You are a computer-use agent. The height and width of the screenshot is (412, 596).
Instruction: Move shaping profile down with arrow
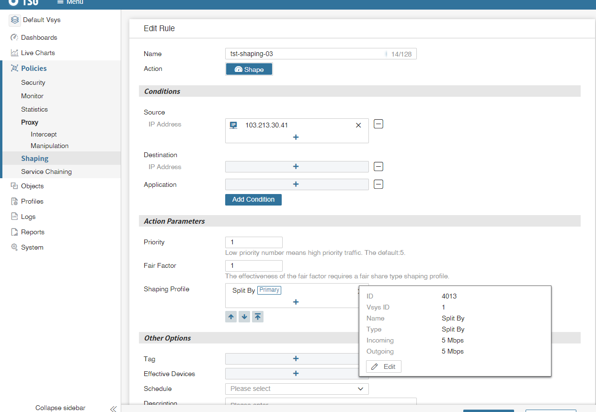244,317
